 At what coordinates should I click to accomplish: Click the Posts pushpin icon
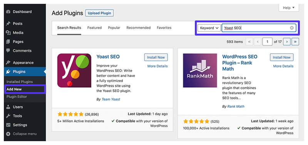point(8,24)
